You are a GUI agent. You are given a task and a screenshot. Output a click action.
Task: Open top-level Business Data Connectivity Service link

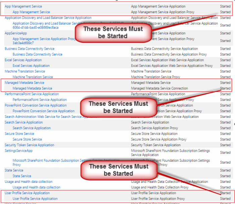pos(29,49)
